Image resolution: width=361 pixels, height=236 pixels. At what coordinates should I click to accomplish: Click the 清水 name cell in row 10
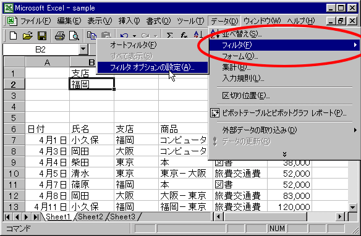pyautogui.click(x=91, y=174)
